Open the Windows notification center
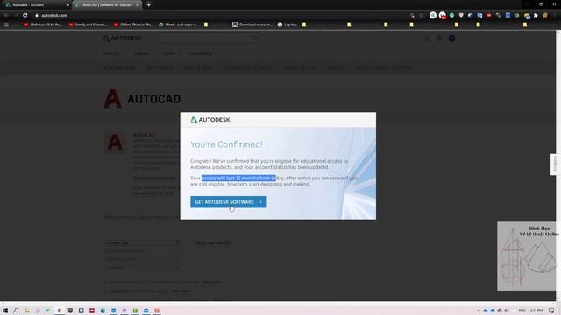561x315 pixels. click(x=551, y=311)
